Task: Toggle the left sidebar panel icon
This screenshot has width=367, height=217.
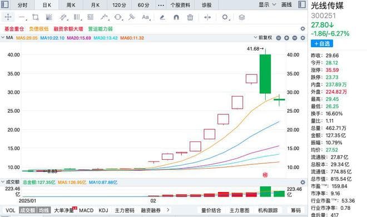Action: point(5,4)
